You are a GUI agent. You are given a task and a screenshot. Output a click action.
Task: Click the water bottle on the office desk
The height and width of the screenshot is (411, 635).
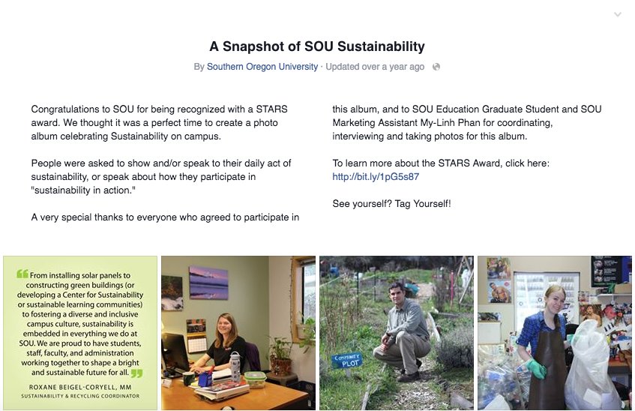(235, 367)
